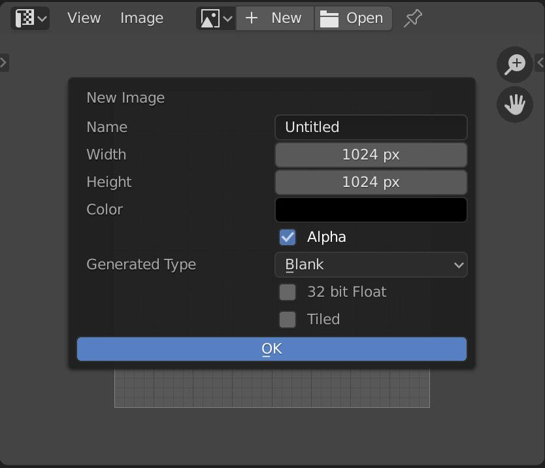Expand the right sidebar region arrow
The image size is (545, 468).
tap(540, 63)
